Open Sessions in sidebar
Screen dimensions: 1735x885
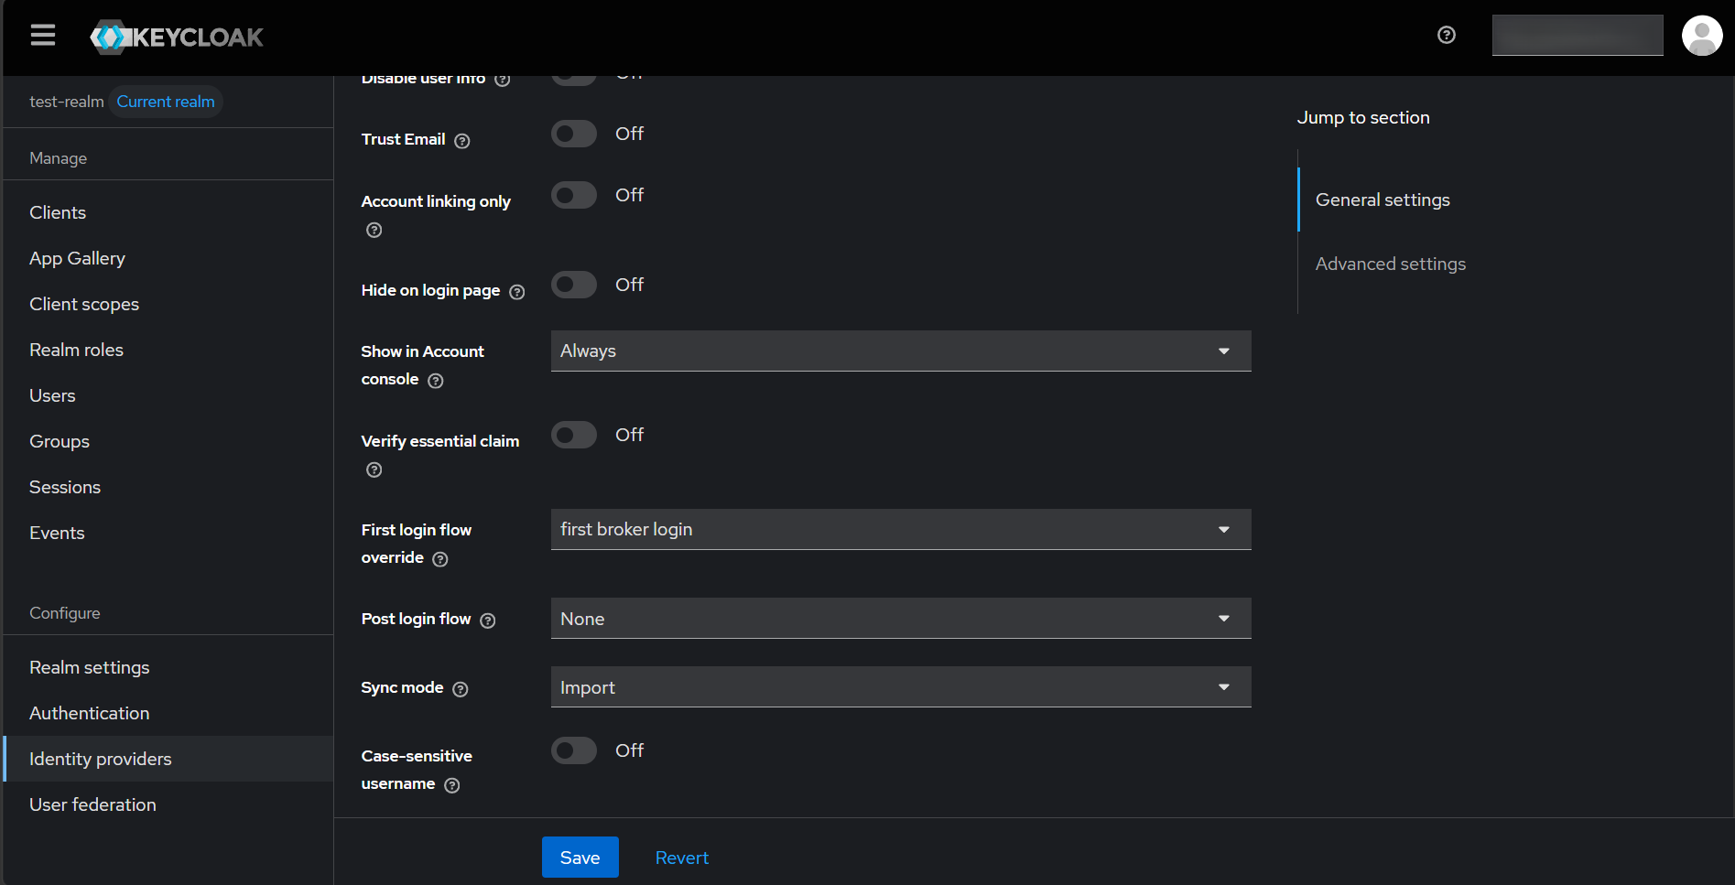168,487
